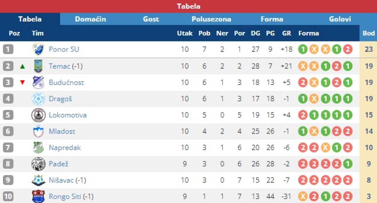
Task: Click the Temac club crest
Action: [x=38, y=66]
